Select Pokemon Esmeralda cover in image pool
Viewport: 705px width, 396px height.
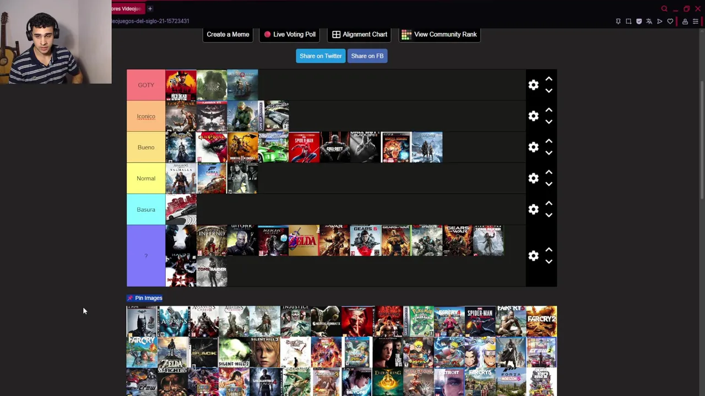pos(419,321)
